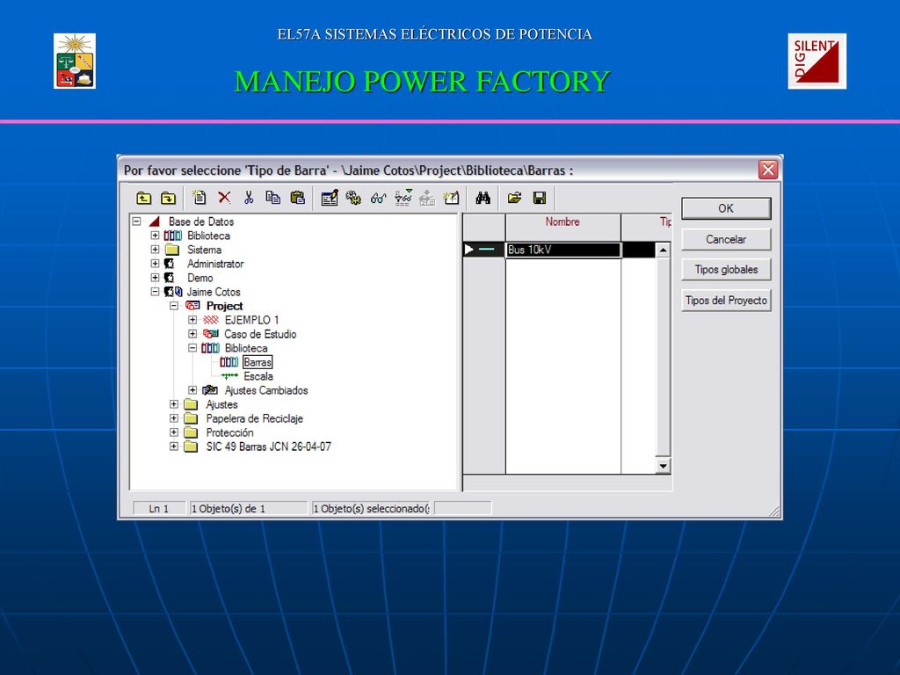The height and width of the screenshot is (675, 900).
Task: Click the DIgSILENT logo on the slide
Action: 817,61
